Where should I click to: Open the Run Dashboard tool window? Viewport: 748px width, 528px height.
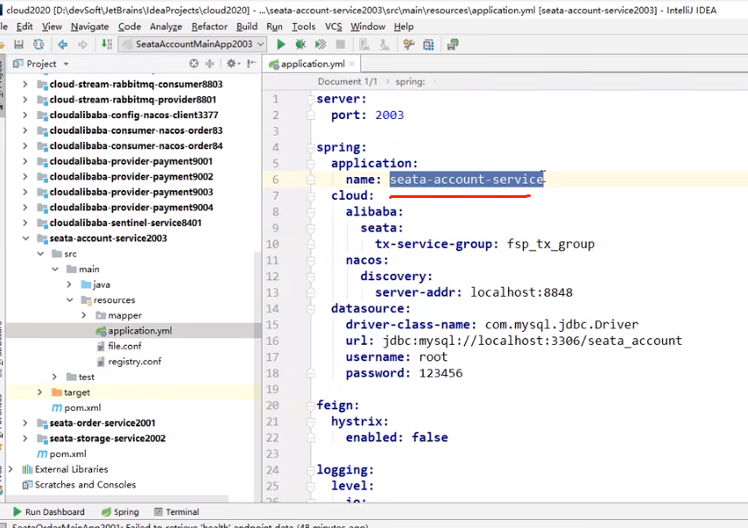point(49,512)
